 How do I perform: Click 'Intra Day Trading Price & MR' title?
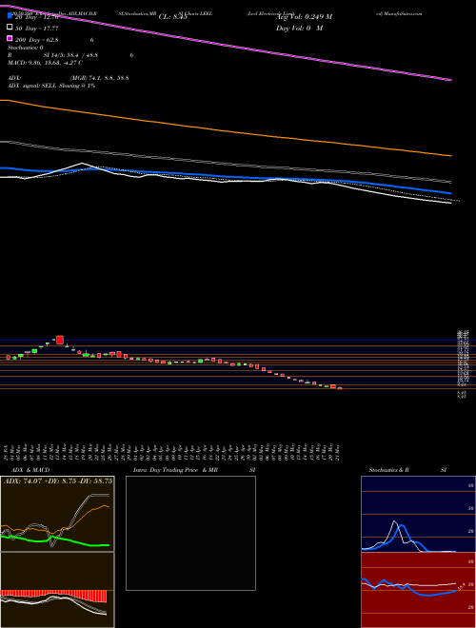coord(176,470)
